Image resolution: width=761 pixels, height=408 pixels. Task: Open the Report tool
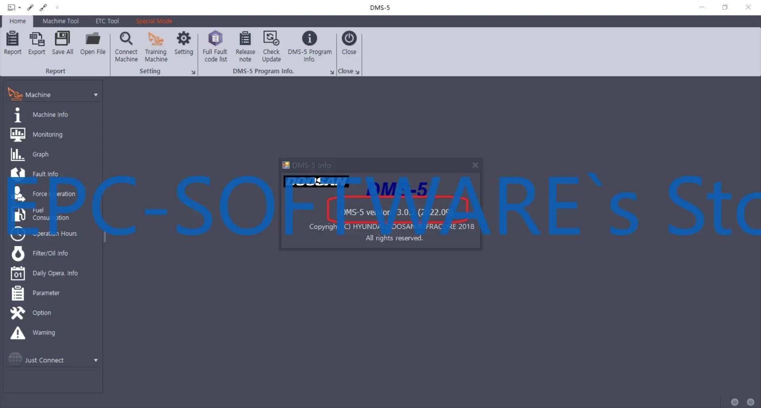pos(12,44)
